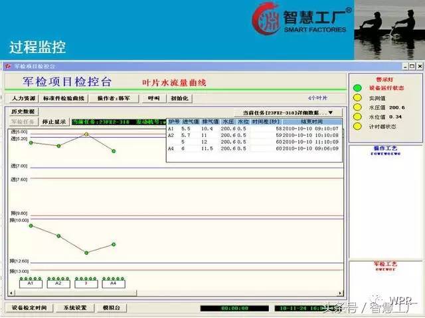Click the 初始化 button
This screenshot has width=425, height=318.
tap(179, 98)
